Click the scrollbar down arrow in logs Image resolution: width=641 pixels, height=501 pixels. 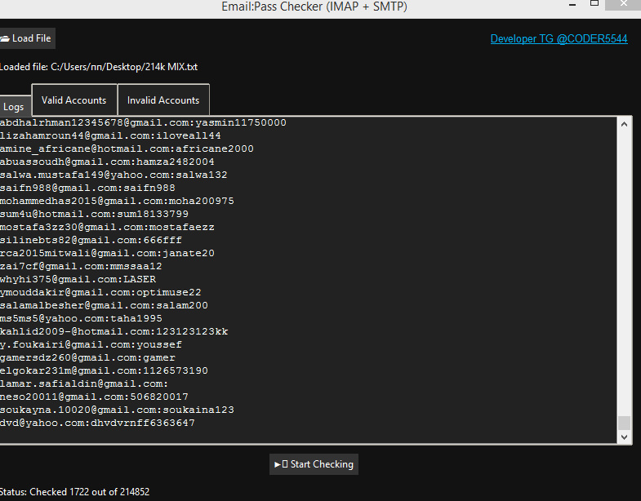coord(625,437)
